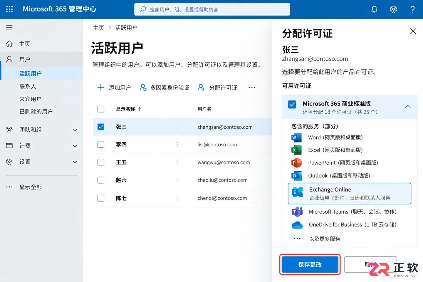Focus the search users and groups field
The image size is (423, 282).
click(x=212, y=9)
